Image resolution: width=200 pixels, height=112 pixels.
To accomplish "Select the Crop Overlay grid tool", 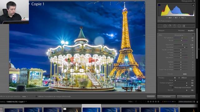I will (160, 26).
